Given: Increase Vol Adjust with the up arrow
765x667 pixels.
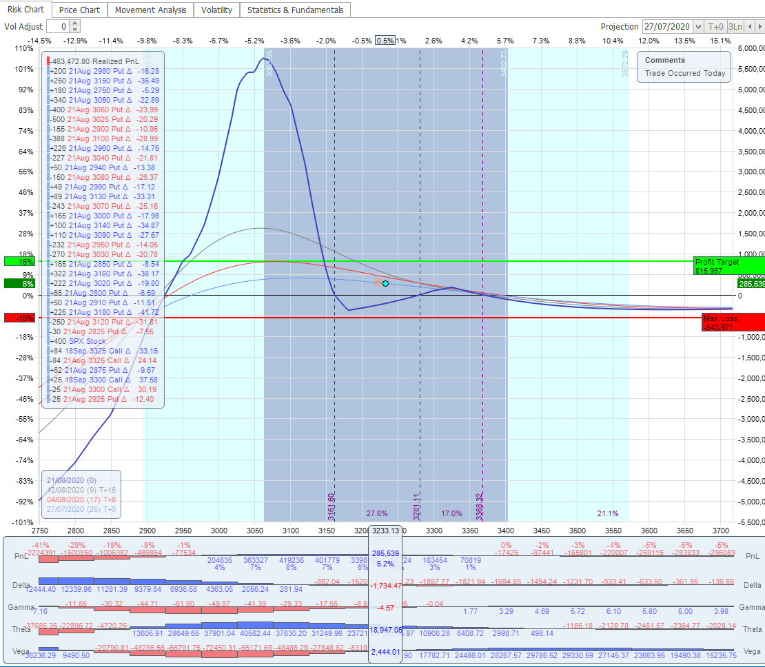Looking at the screenshot, I should (75, 23).
